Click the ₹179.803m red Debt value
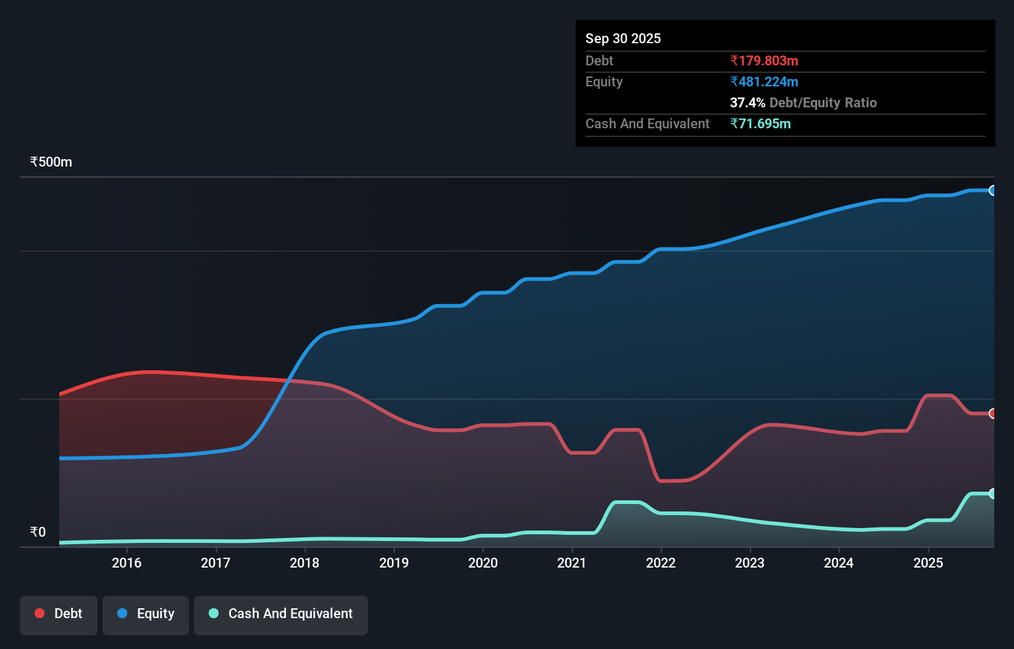Image resolution: width=1014 pixels, height=649 pixels. click(x=764, y=60)
